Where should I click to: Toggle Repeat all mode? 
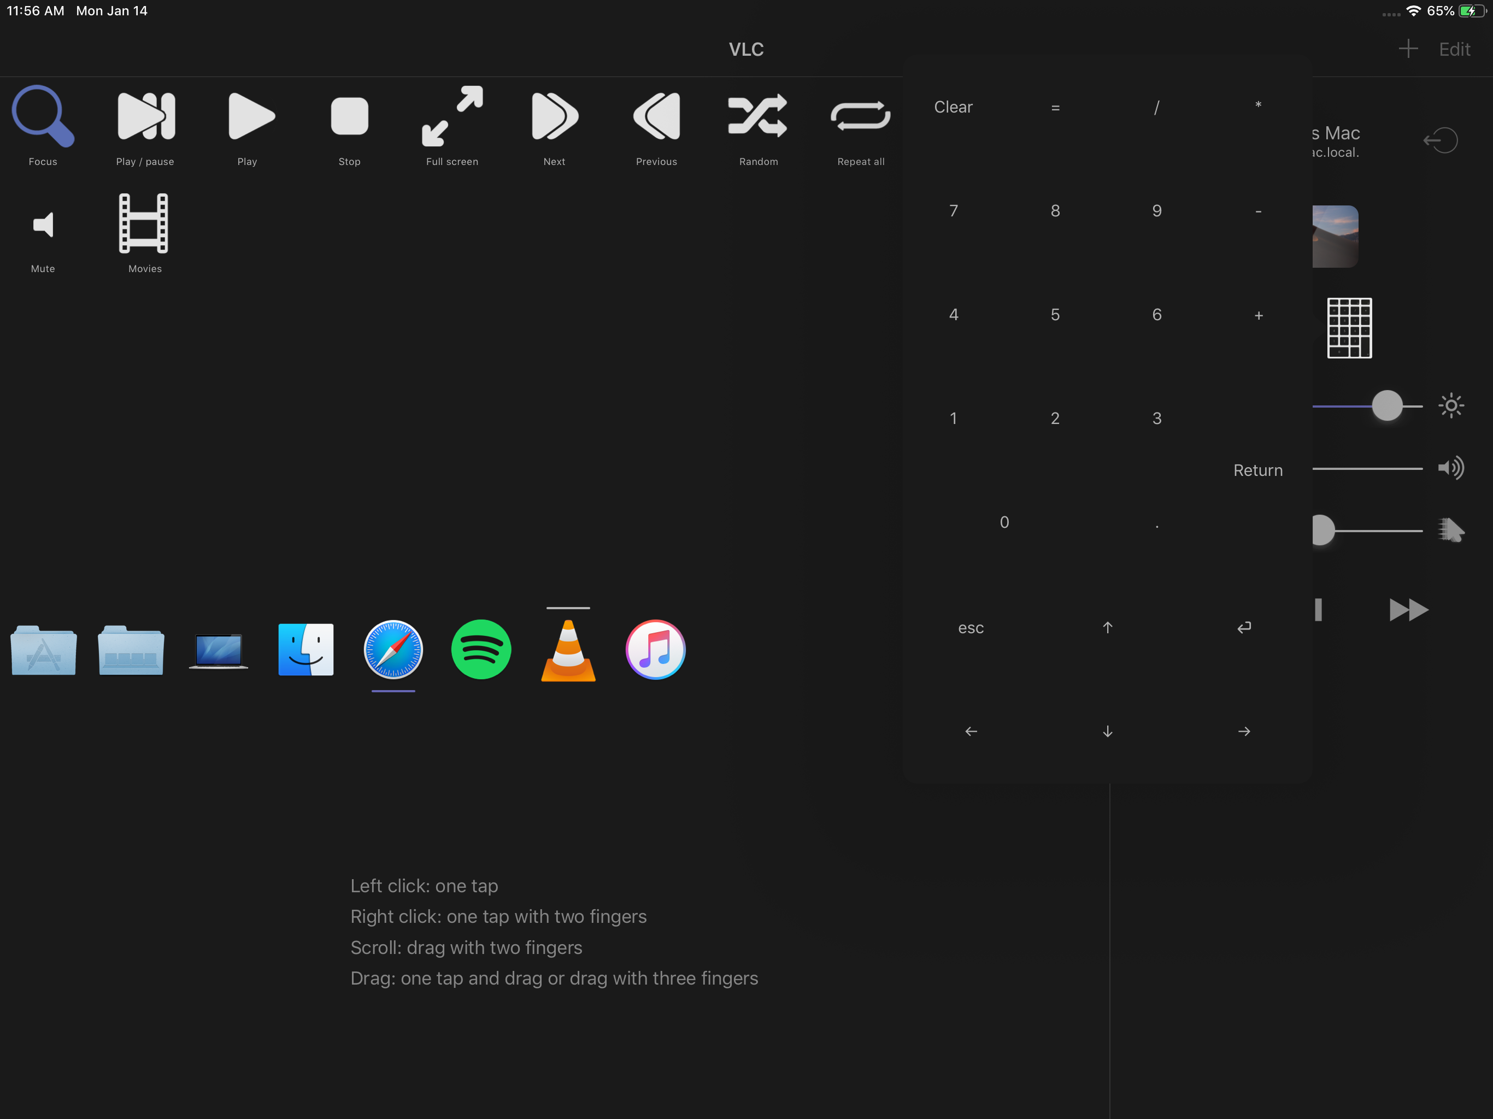860,116
